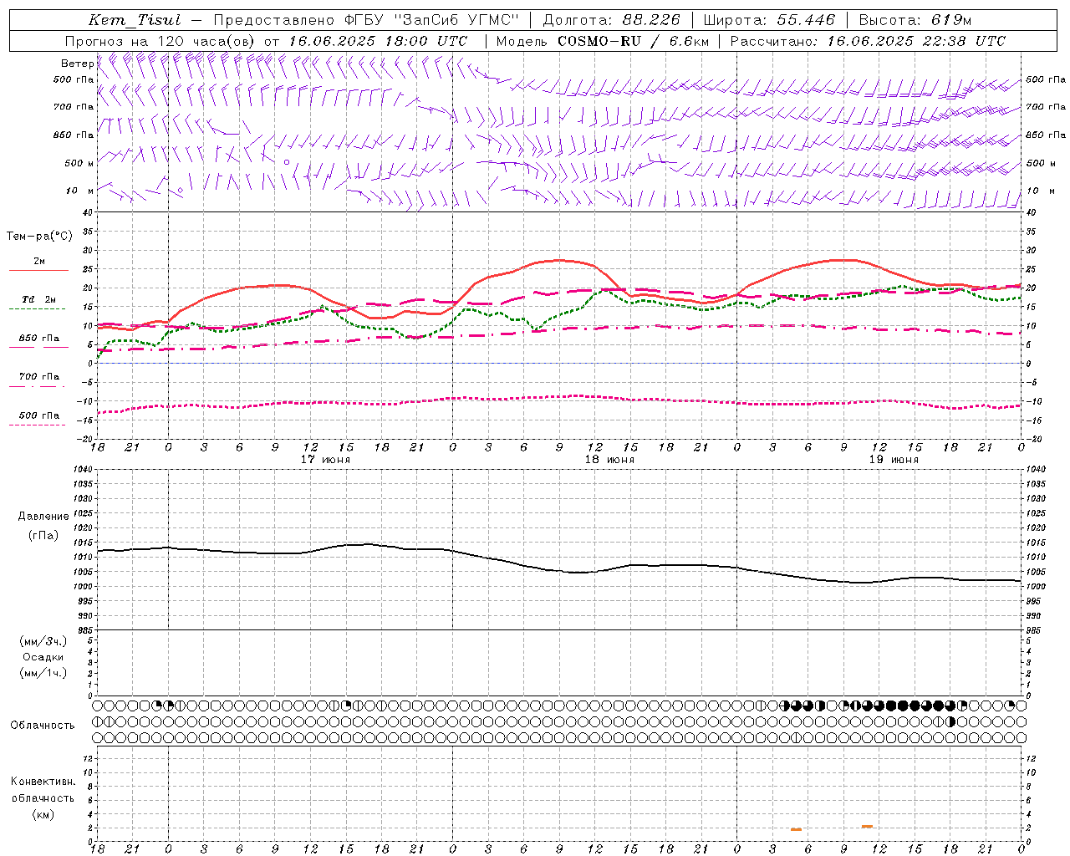Click orange convective marker near 11h June 19
Viewport: 1070px width, 856px height.
point(867,826)
